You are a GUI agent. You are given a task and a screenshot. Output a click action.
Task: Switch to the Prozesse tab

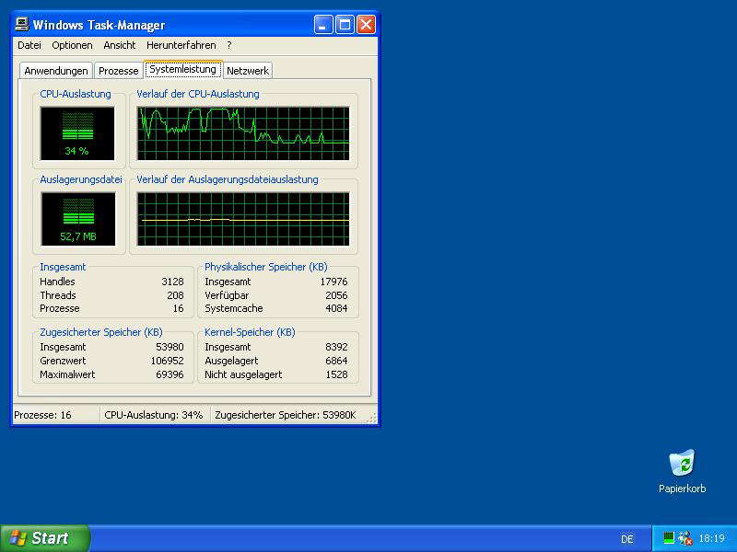tap(119, 71)
